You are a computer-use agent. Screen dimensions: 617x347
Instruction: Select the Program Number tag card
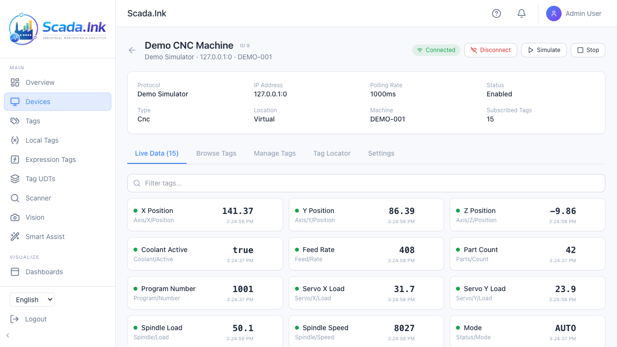205,293
